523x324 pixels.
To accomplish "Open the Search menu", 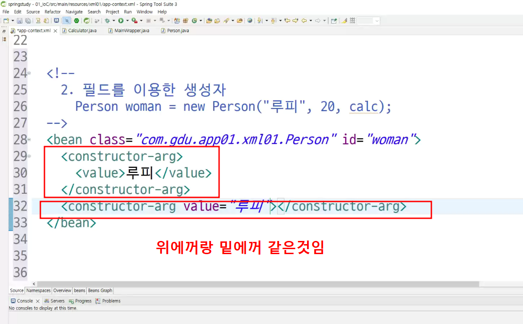I will click(94, 12).
